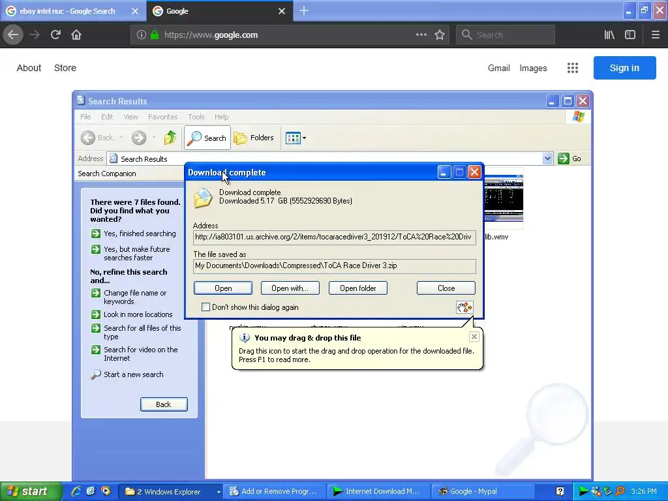Click the browser Back arrow button
The width and height of the screenshot is (668, 501).
[13, 35]
